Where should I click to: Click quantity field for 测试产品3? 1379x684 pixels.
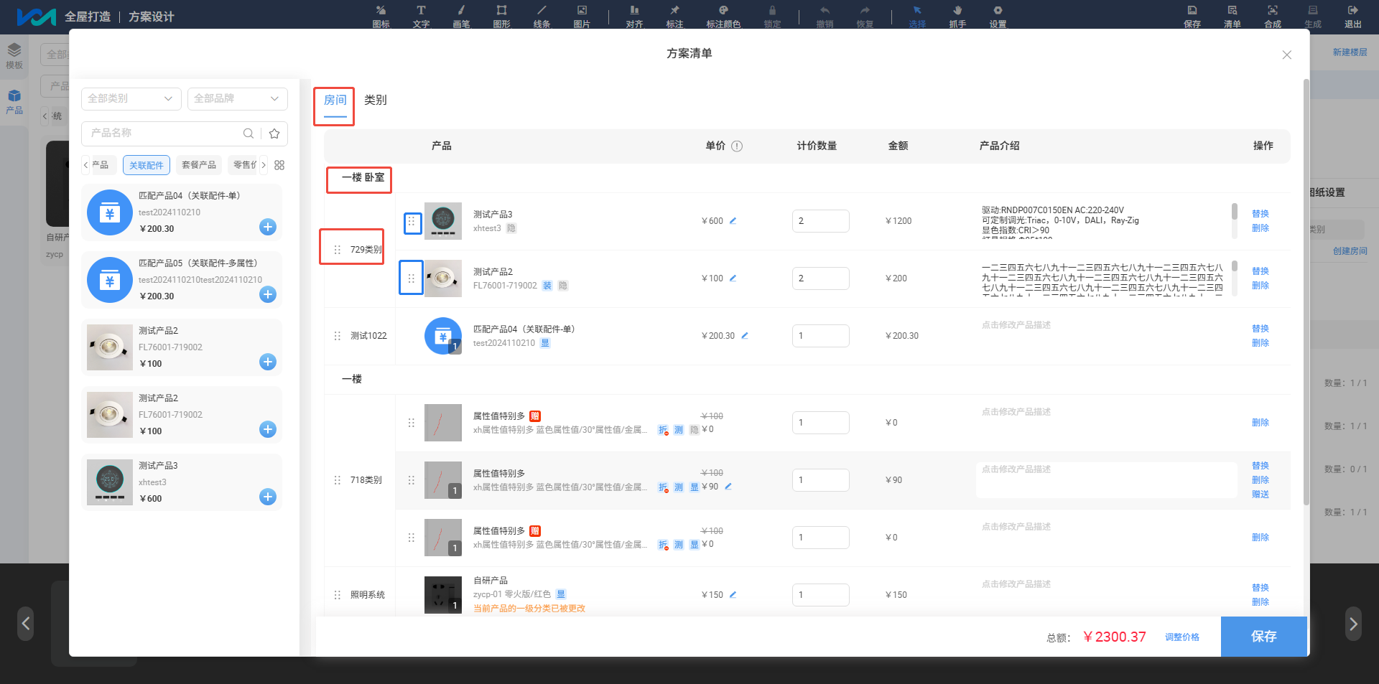click(x=821, y=221)
